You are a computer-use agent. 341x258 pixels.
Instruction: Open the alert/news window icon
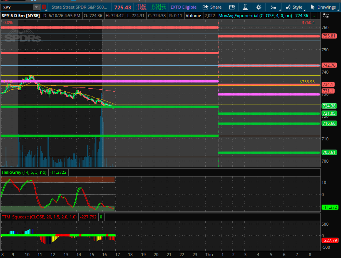coord(232,7)
